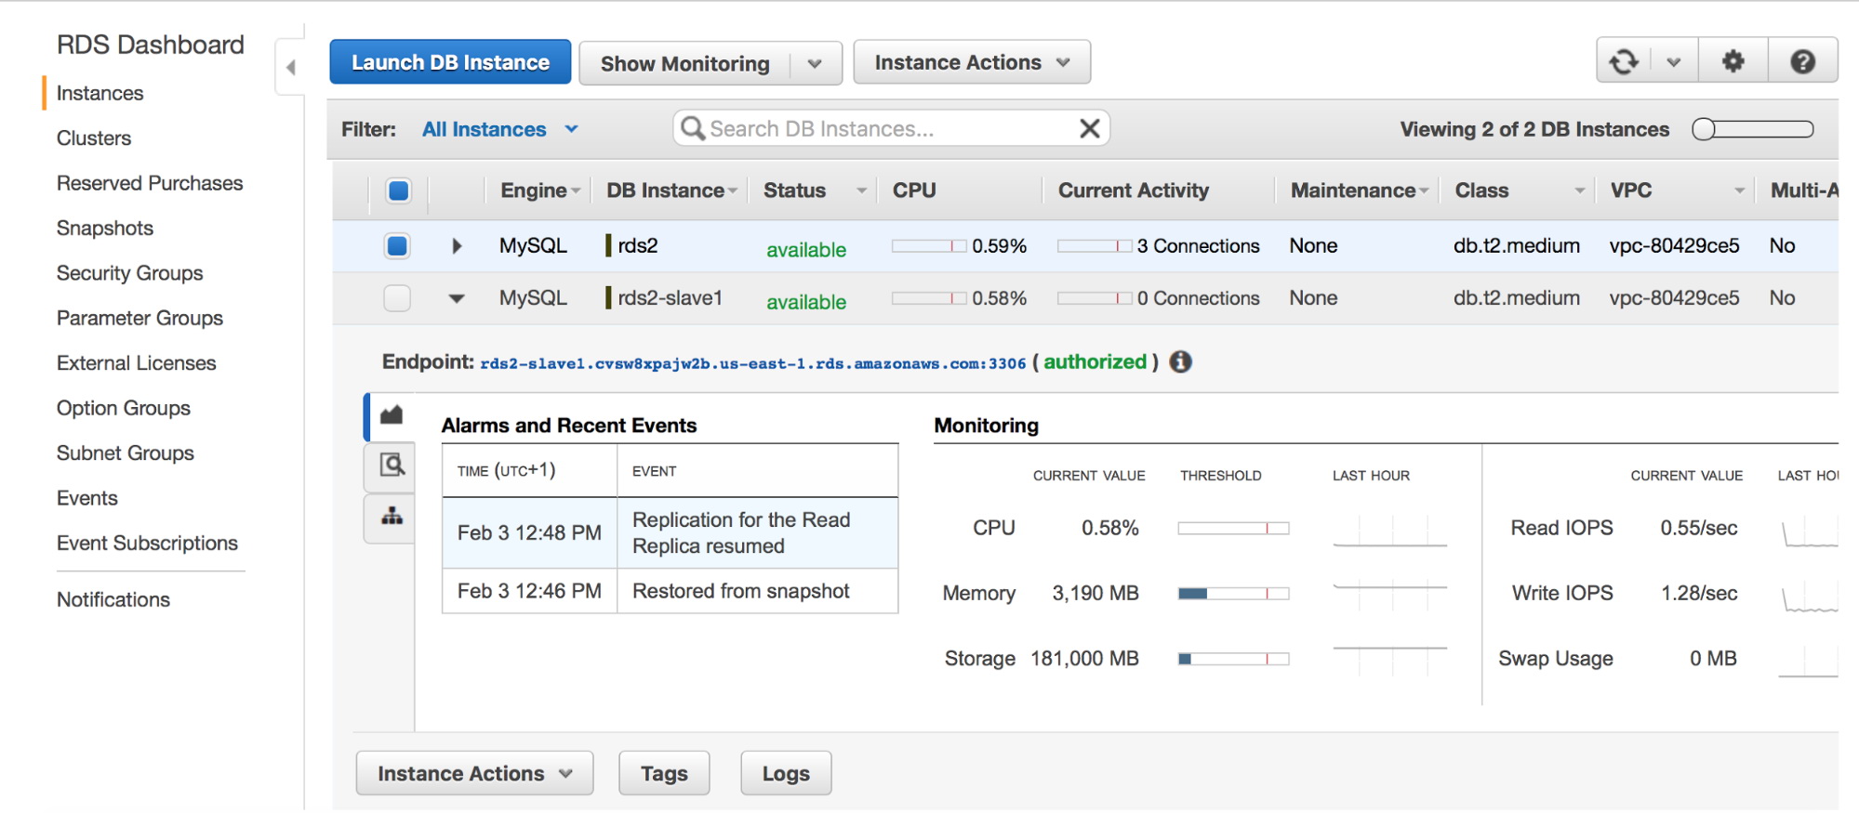This screenshot has width=1859, height=813.
Task: Adjust the instances view slider
Action: (x=1752, y=129)
